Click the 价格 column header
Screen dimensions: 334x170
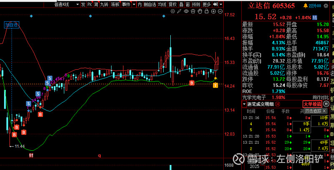point(270,111)
